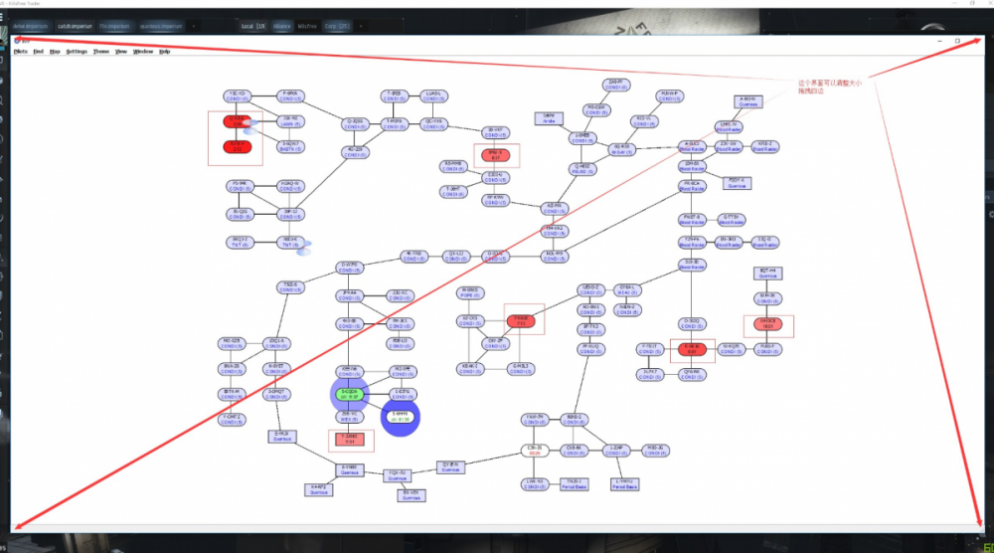Select the T-M0FA system node
The image size is (994, 553).
(x=394, y=124)
